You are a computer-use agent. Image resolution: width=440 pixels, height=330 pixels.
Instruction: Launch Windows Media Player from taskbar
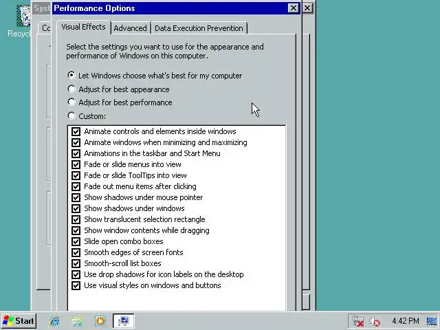[x=100, y=321]
